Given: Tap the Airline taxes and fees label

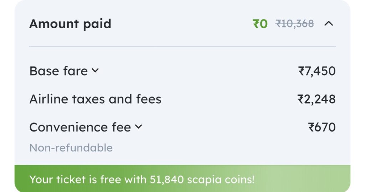Looking at the screenshot, I should point(95,99).
